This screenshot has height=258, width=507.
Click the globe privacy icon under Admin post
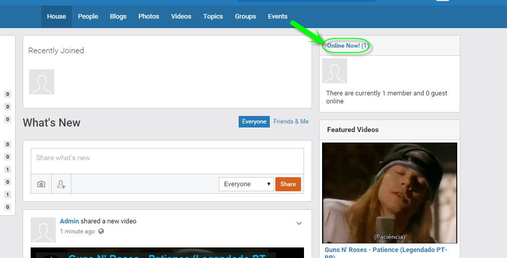pos(101,231)
